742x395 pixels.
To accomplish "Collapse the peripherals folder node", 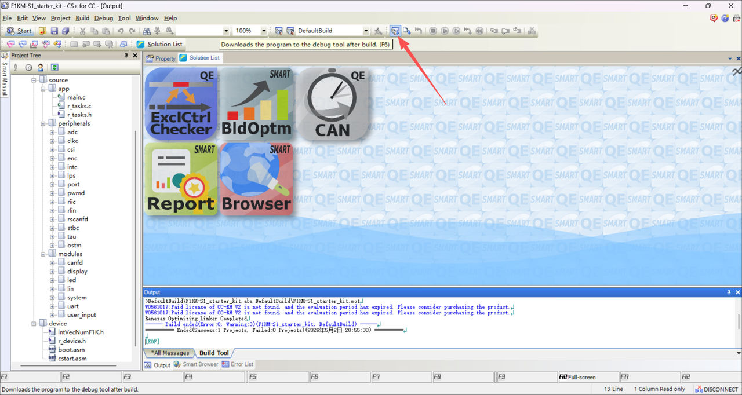I will [x=43, y=123].
